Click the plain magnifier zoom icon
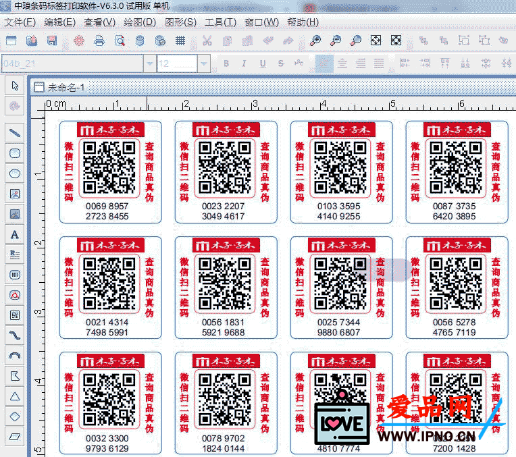The width and height of the screenshot is (516, 457). pos(356,41)
